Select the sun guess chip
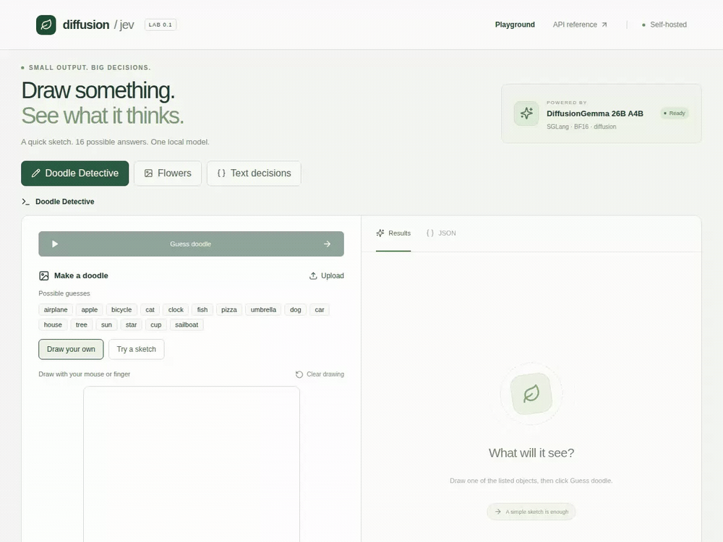The image size is (723, 542). [106, 325]
